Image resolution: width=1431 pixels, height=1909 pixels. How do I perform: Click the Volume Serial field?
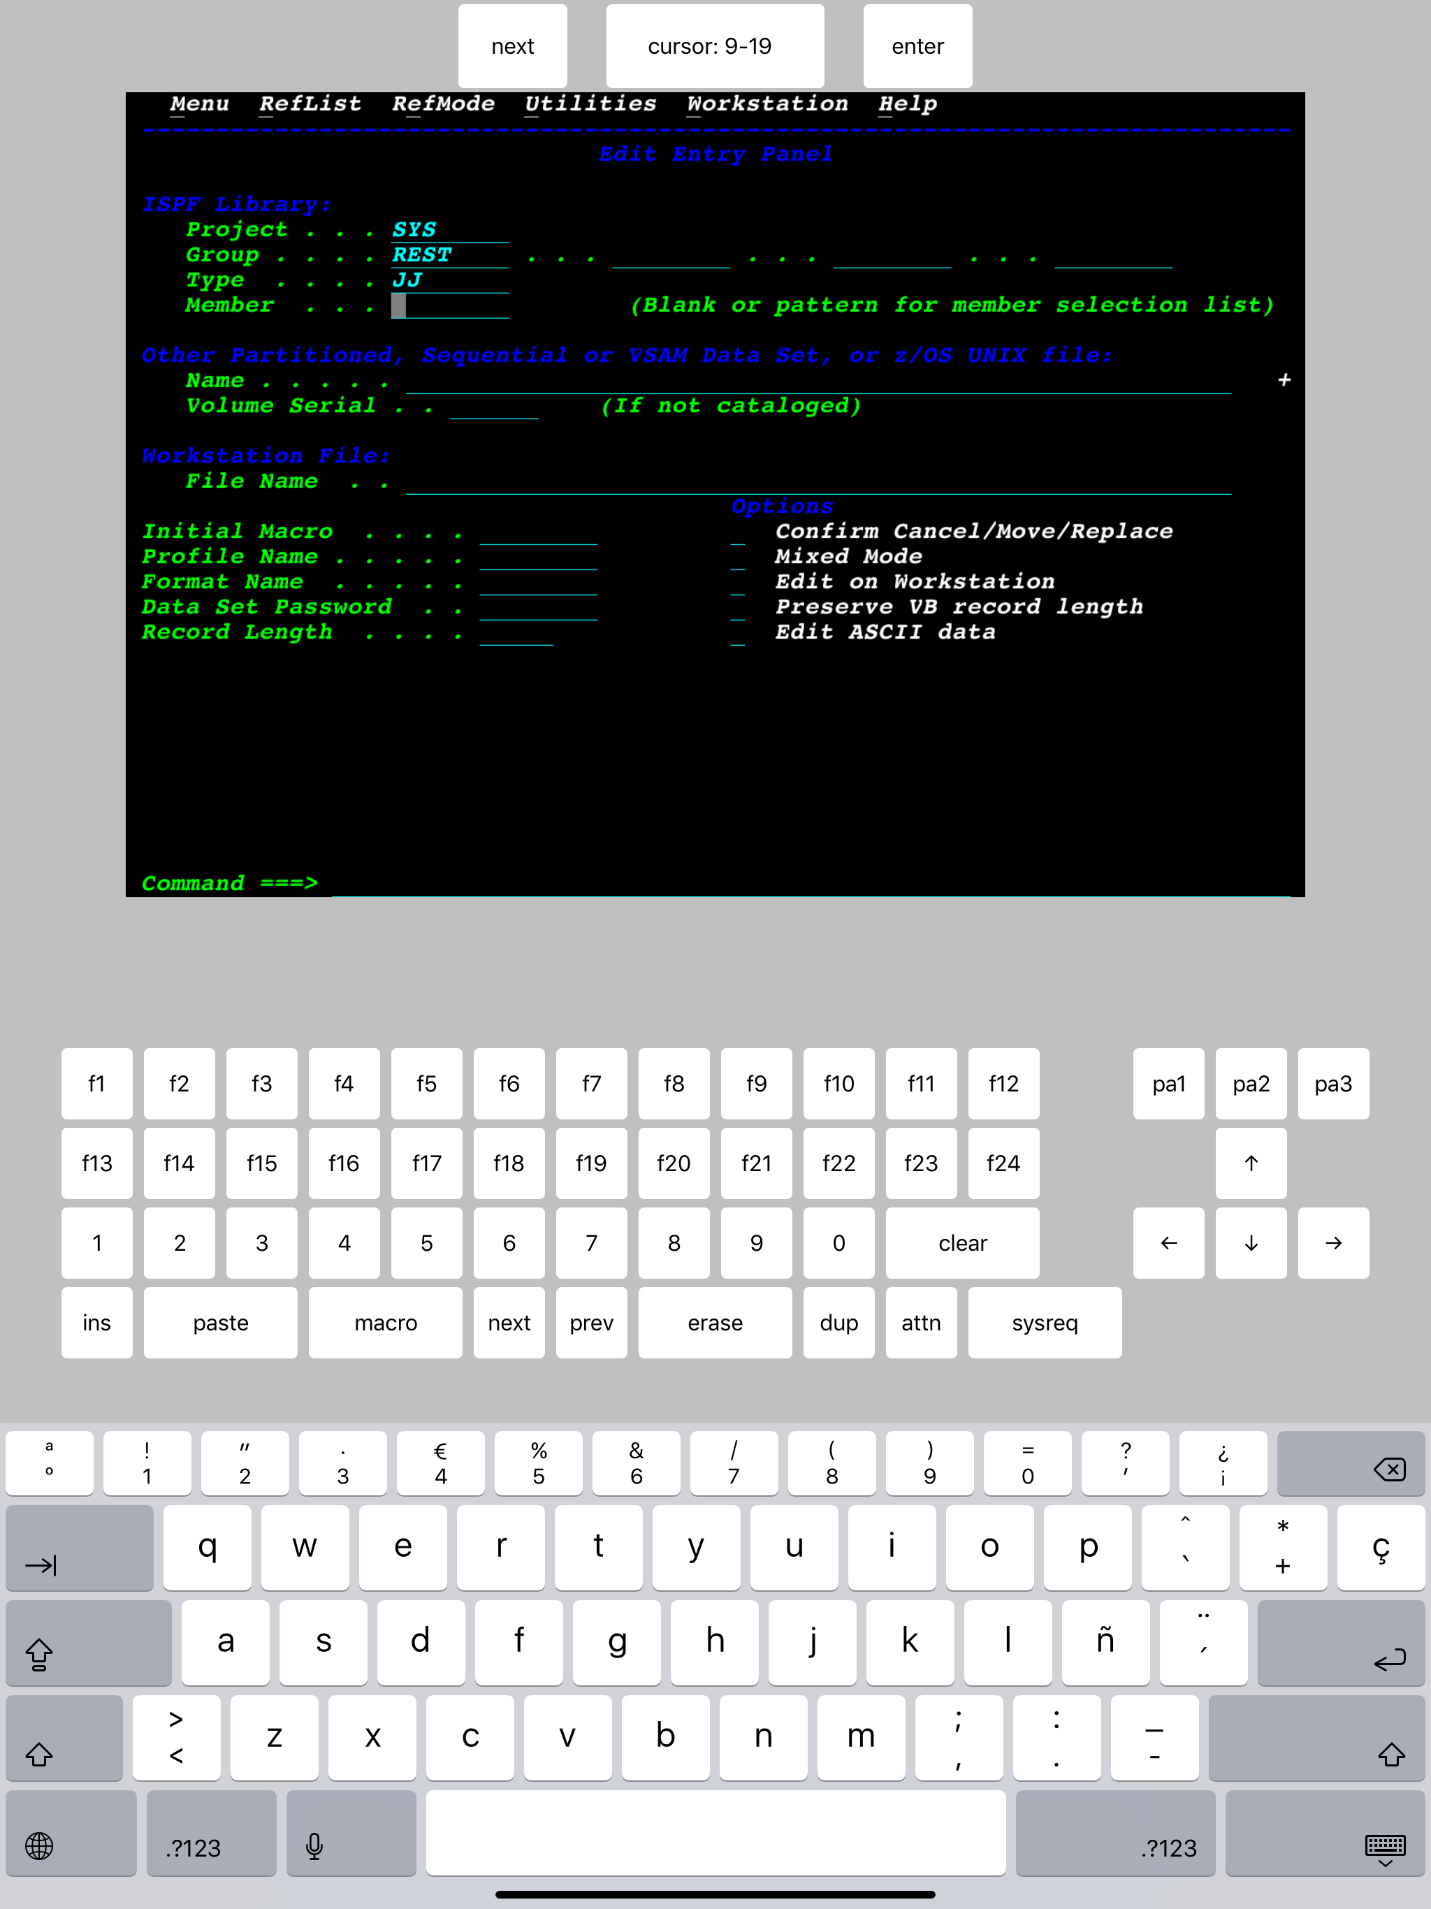click(x=494, y=407)
